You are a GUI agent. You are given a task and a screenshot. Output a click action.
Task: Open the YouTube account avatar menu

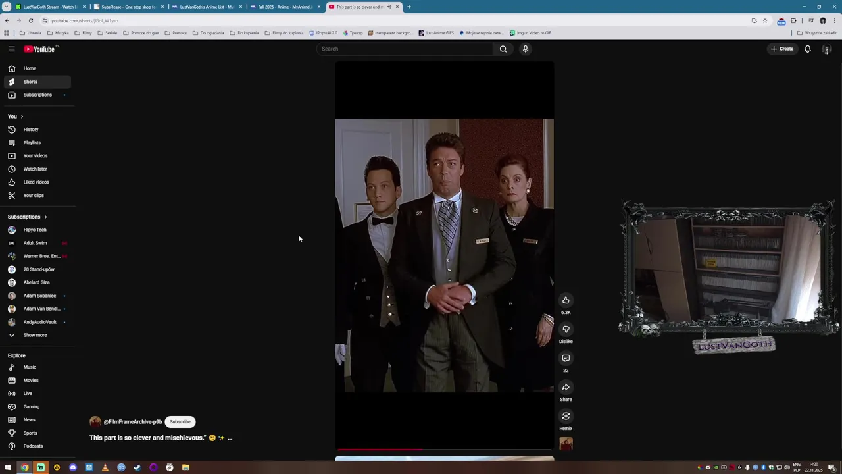click(827, 49)
